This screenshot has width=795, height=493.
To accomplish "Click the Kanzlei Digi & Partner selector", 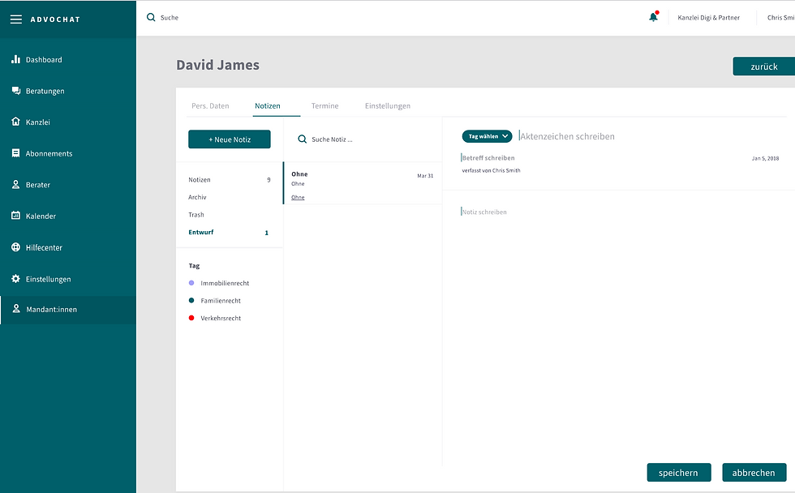I will tap(708, 18).
